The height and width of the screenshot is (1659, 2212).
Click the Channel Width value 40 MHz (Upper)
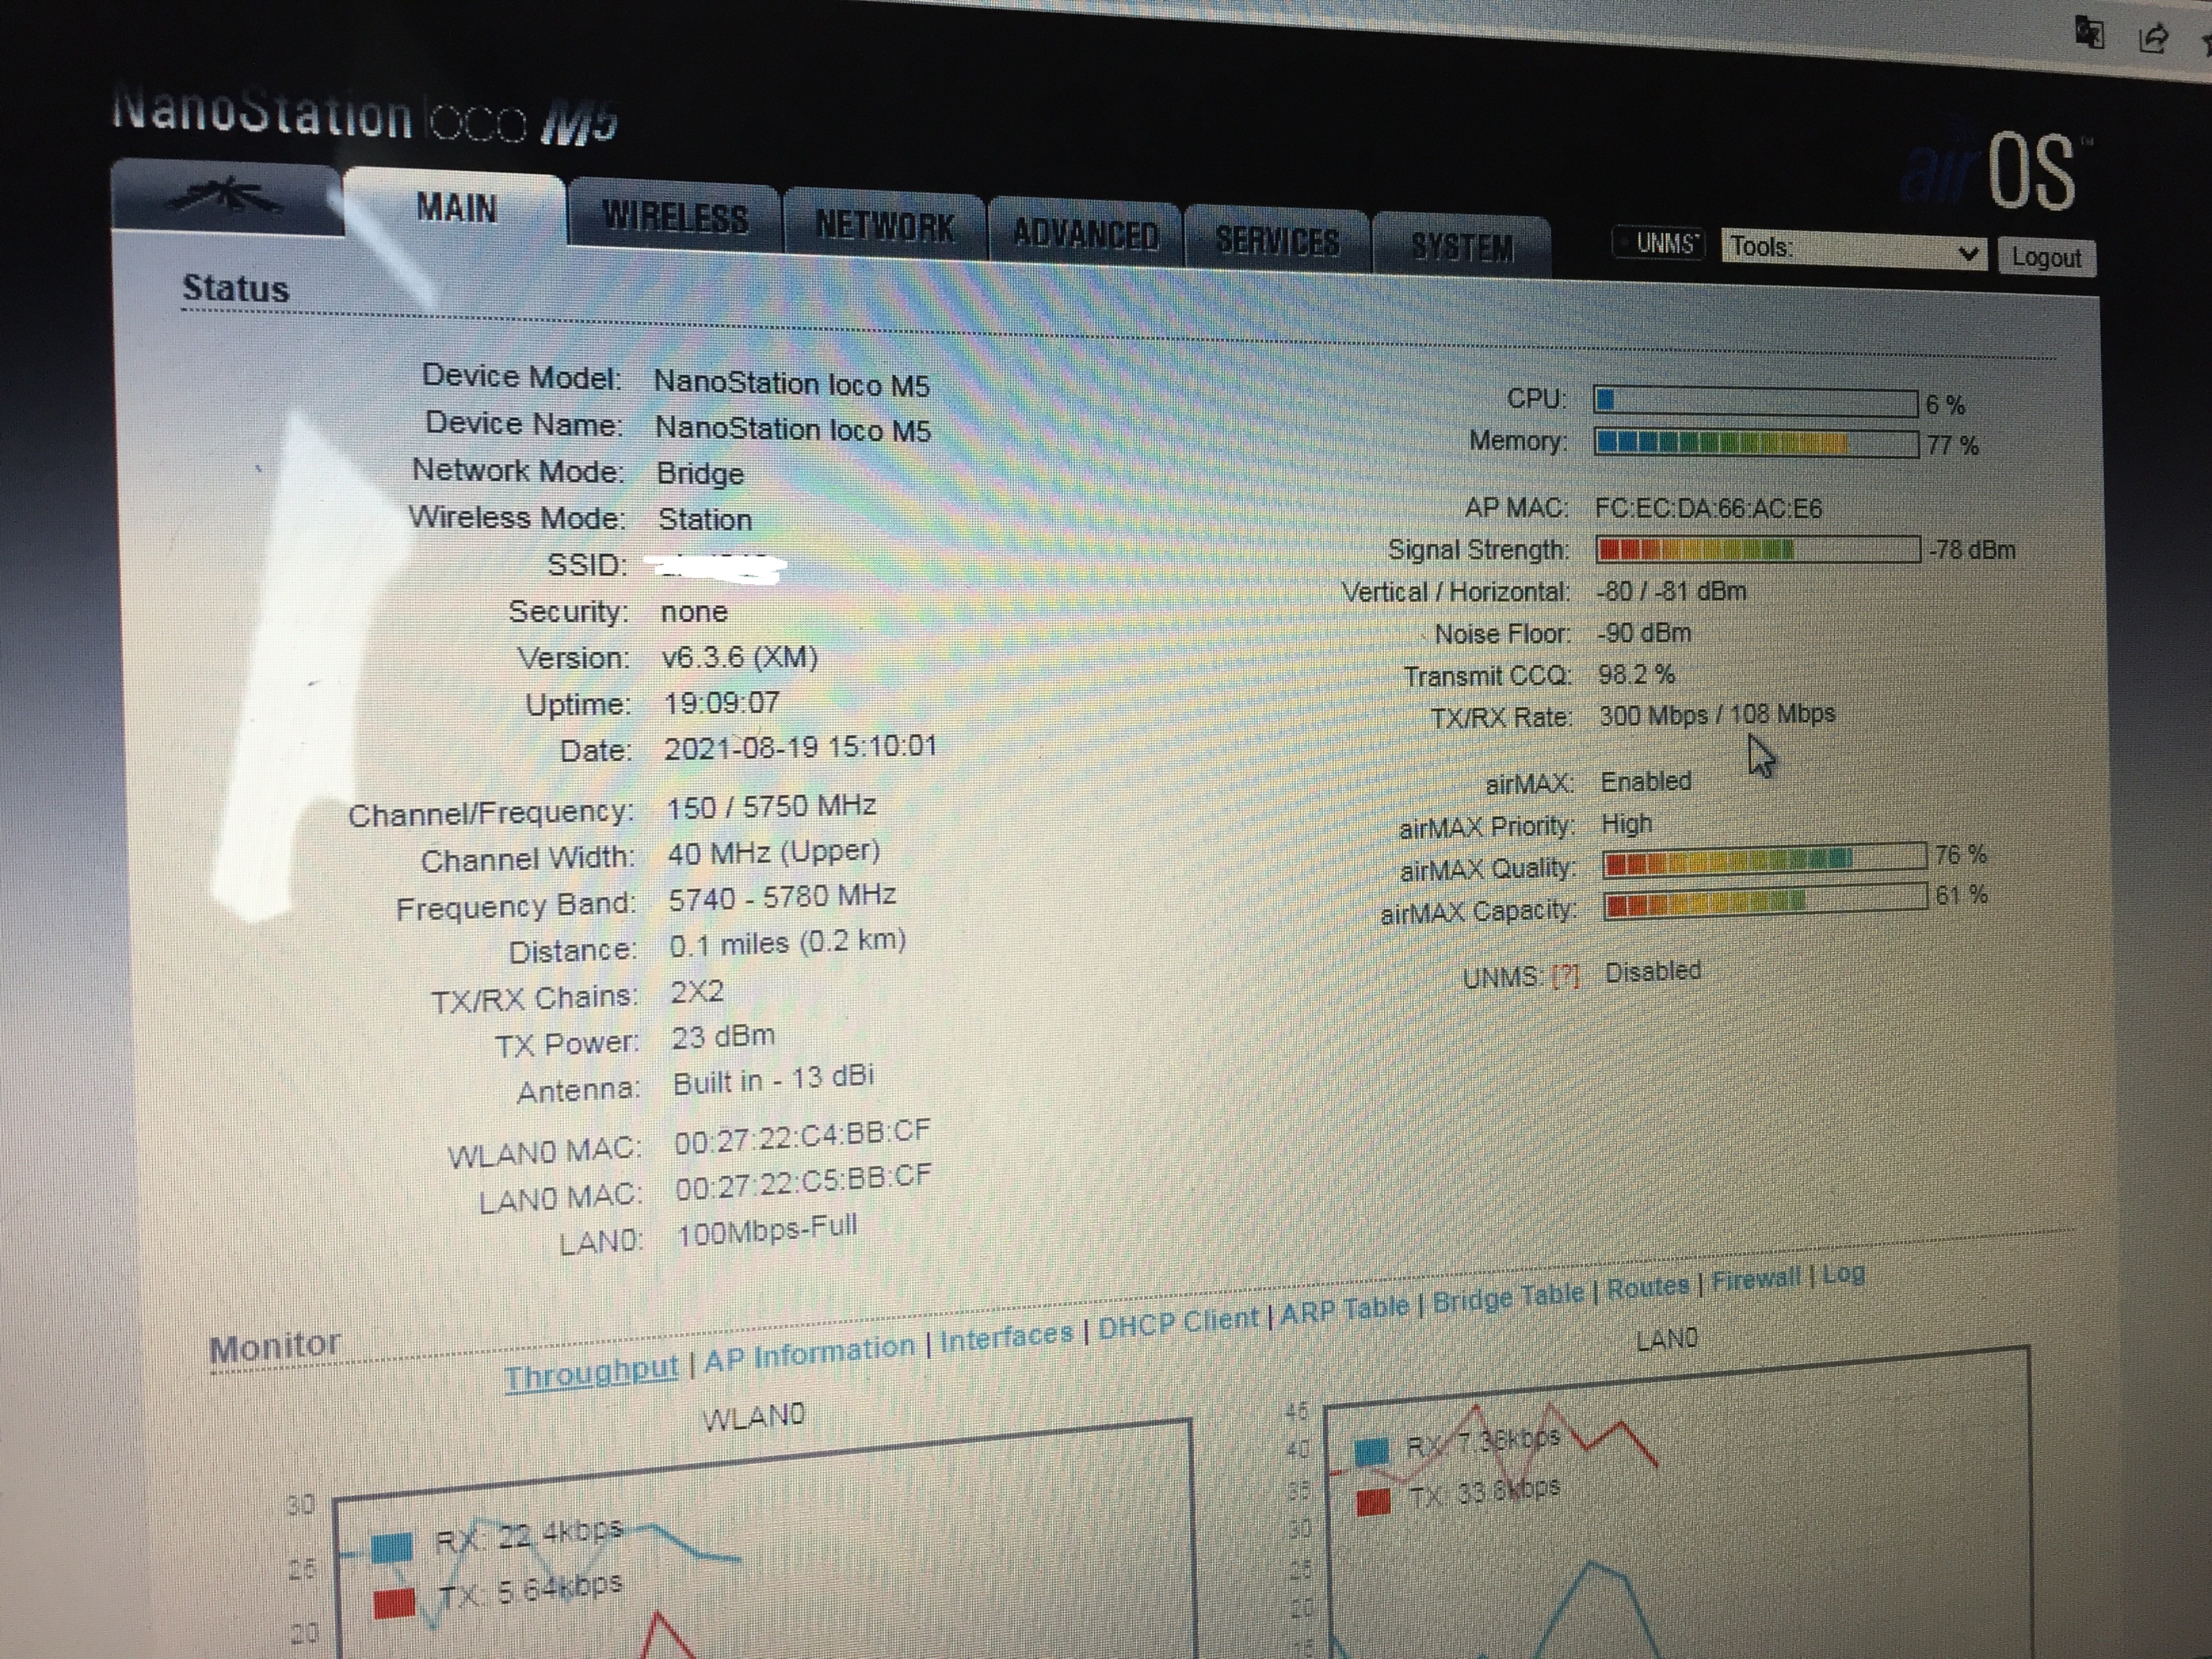click(x=774, y=852)
